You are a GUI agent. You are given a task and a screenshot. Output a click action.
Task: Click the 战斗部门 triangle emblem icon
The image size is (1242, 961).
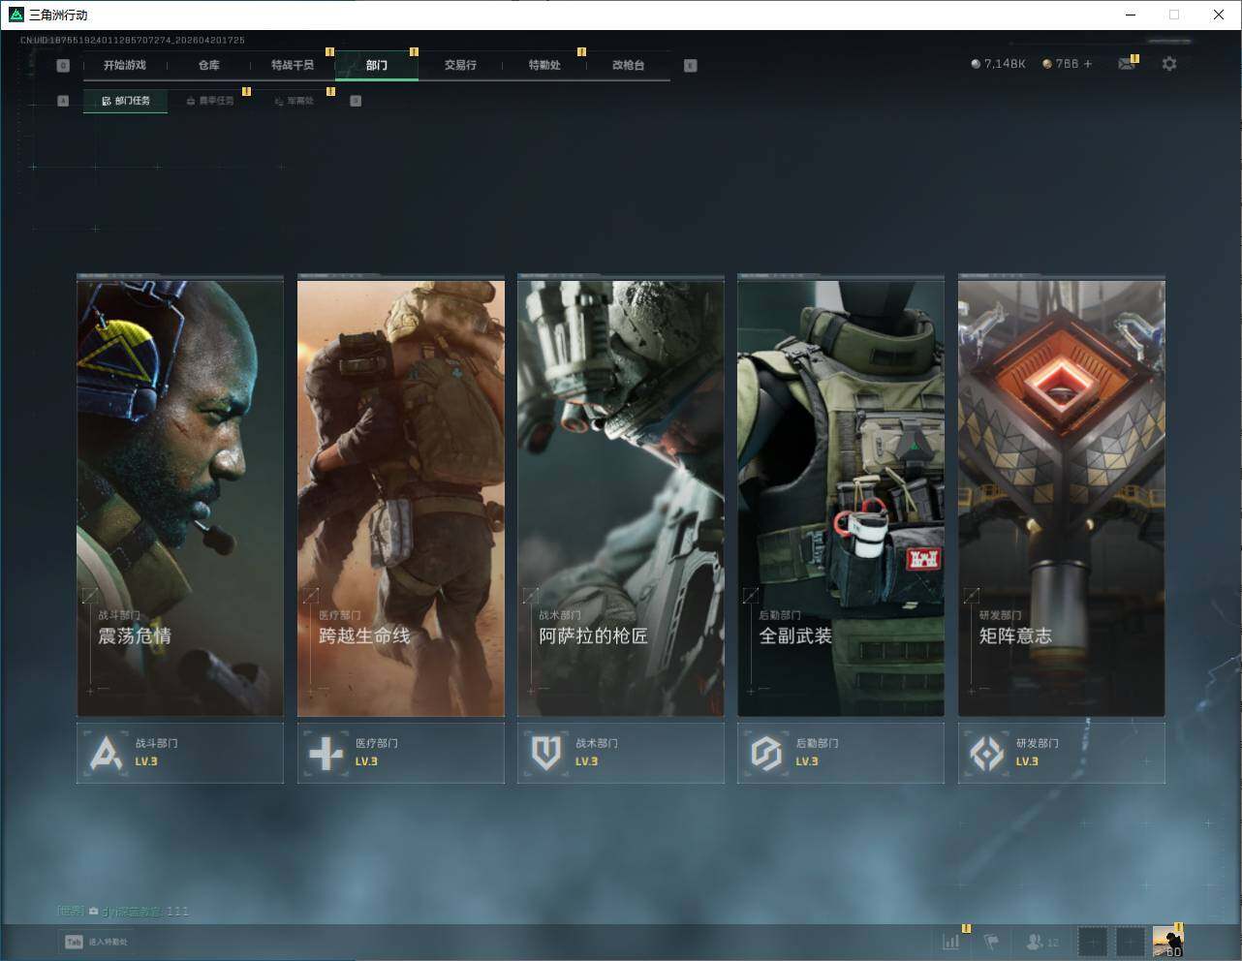point(106,753)
